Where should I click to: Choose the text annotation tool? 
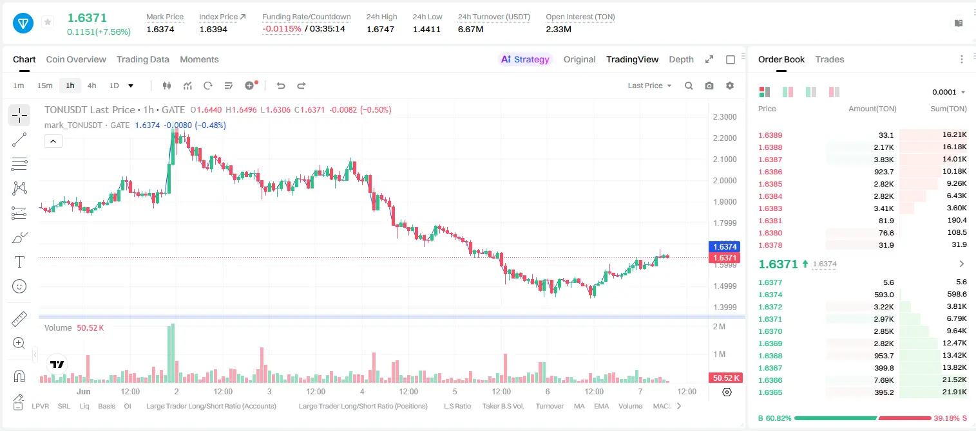(19, 262)
